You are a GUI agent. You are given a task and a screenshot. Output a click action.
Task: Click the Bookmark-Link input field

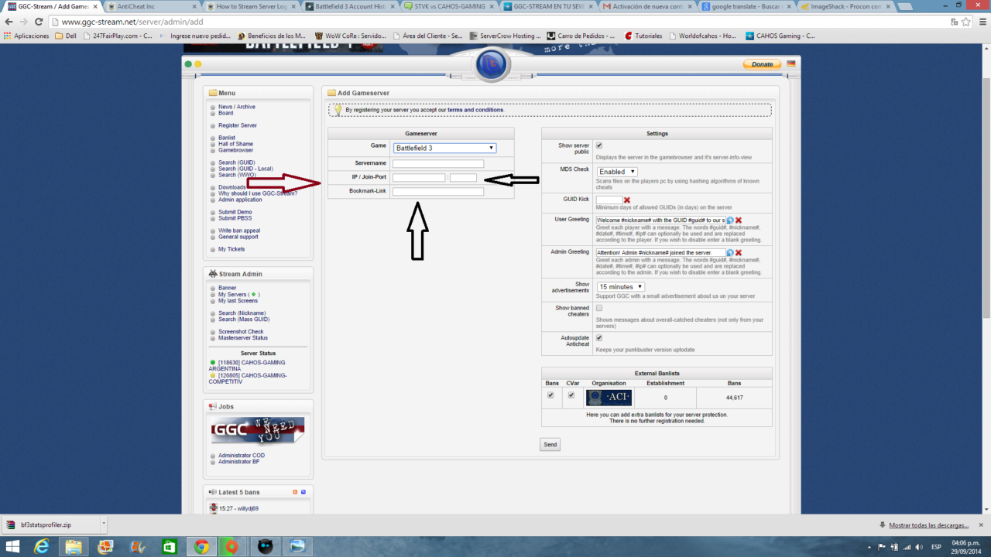pyautogui.click(x=438, y=192)
